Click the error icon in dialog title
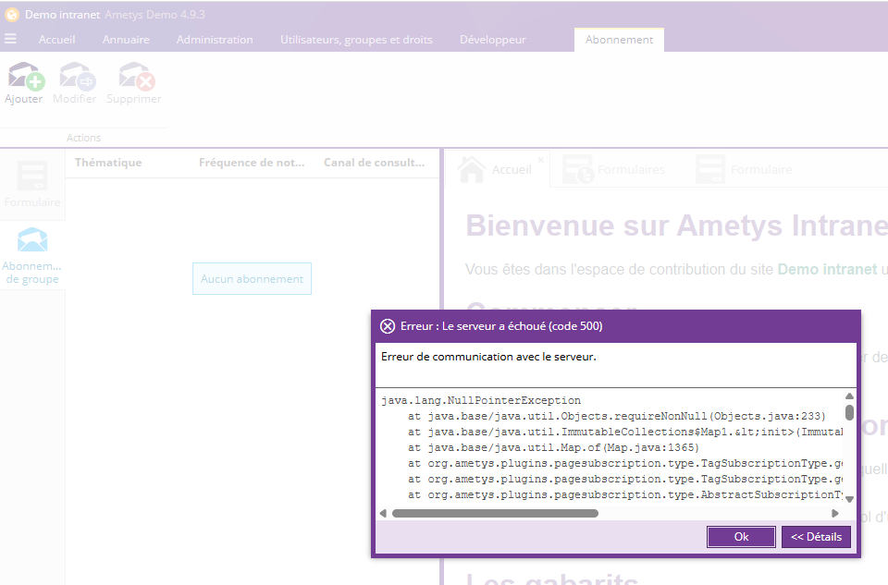The height and width of the screenshot is (585, 888). [x=388, y=326]
